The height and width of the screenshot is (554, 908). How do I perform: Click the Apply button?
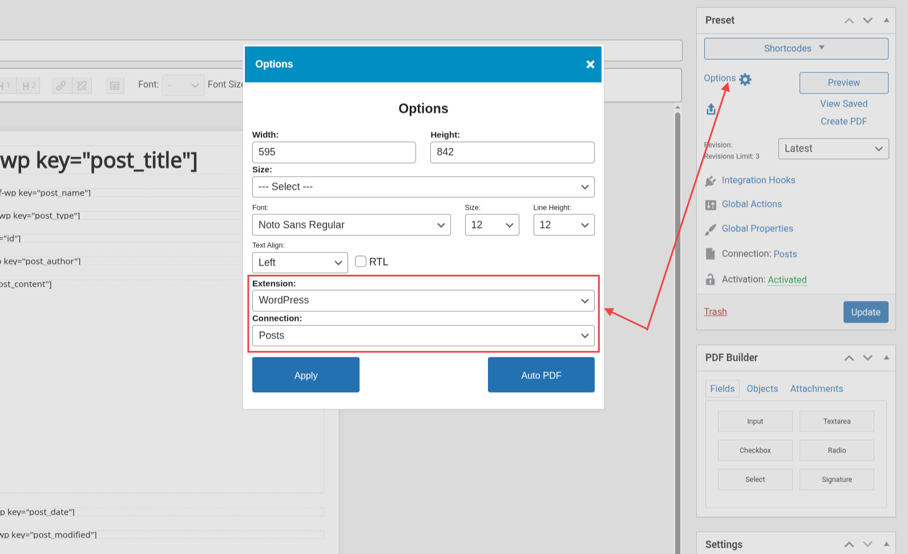click(306, 375)
